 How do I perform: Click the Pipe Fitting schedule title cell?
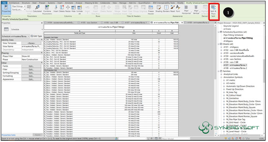coord(111,27)
